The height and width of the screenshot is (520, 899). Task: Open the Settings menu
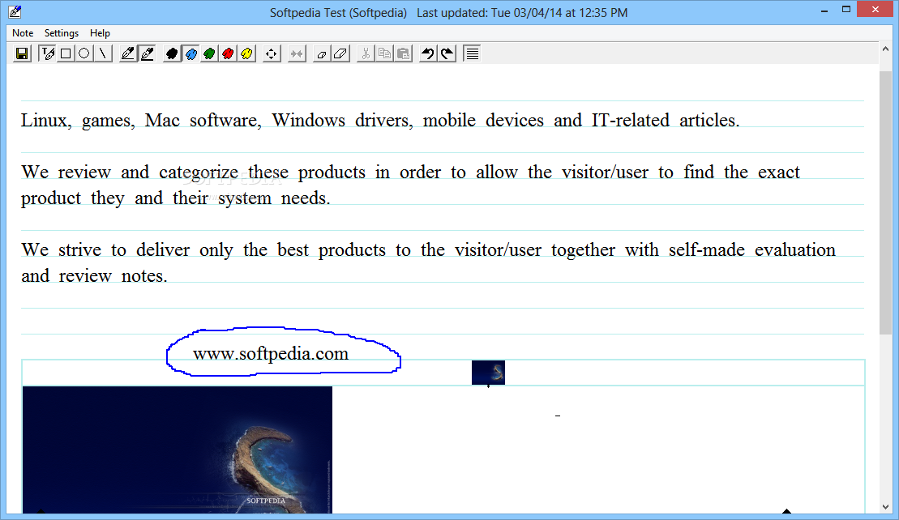pos(62,33)
